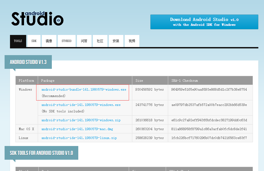Click the Linux platform cell
This screenshot has width=264, height=171.
point(27,138)
